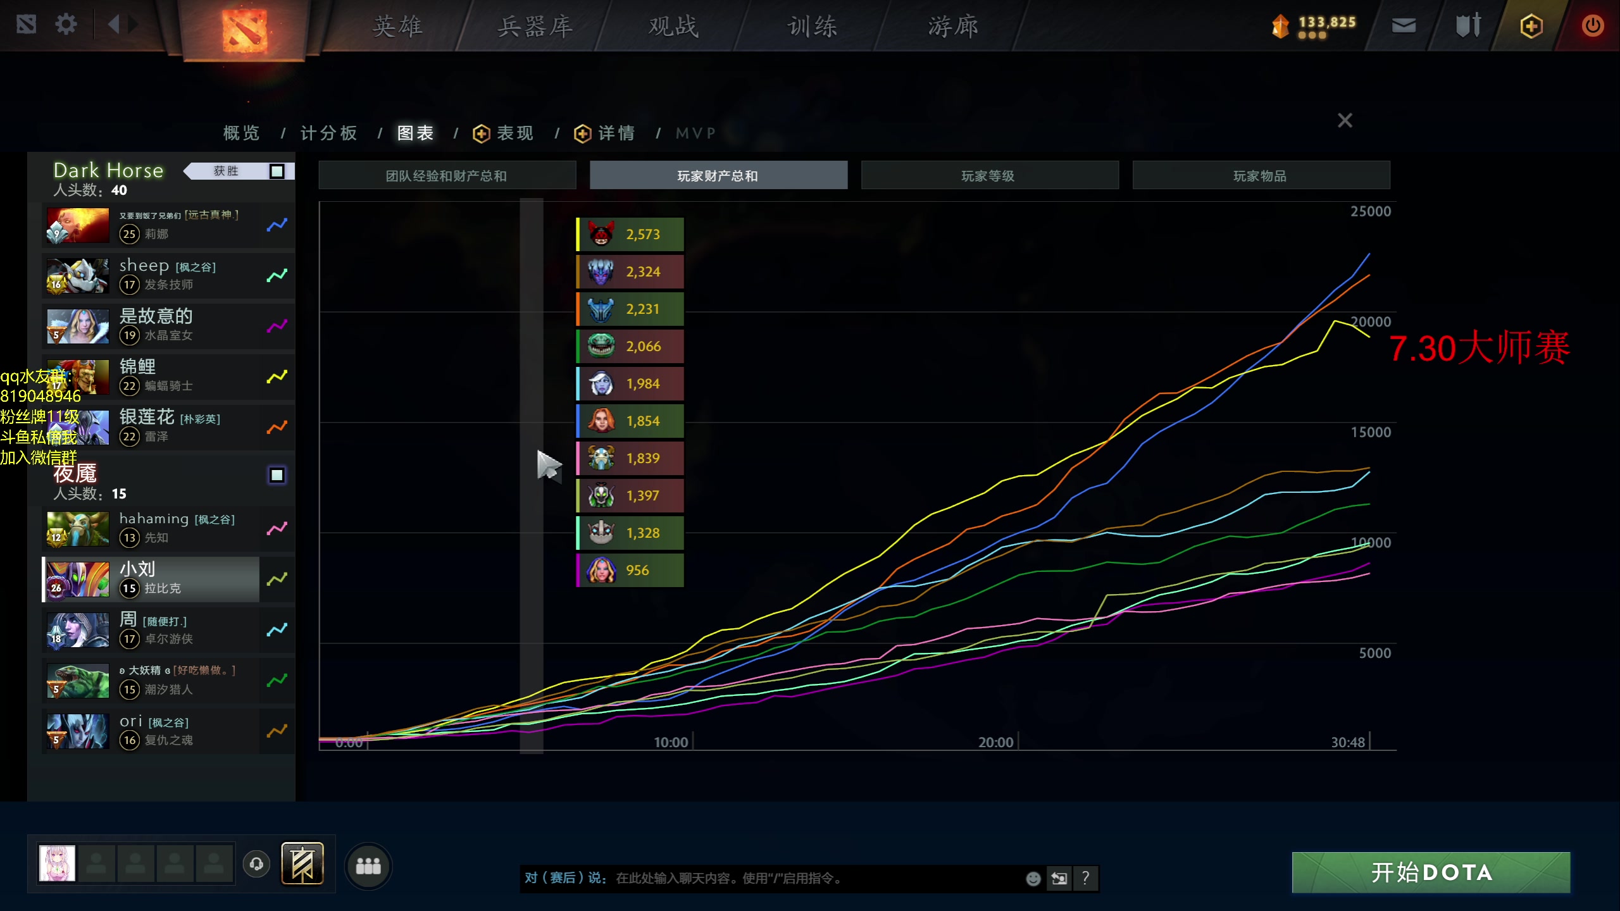Viewport: 1620px width, 911px height.
Task: Toggle graph line for 是故意的 水晶室女
Action: click(277, 326)
